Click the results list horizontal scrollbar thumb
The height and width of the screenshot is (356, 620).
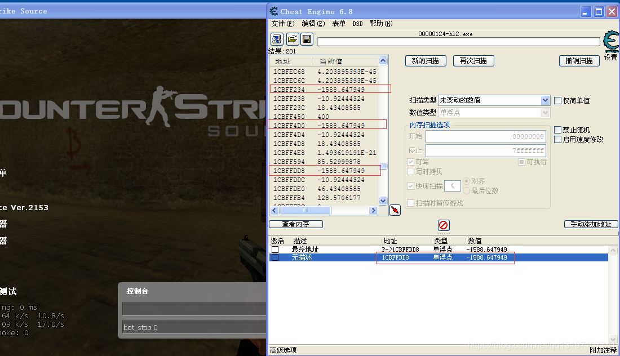[305, 211]
